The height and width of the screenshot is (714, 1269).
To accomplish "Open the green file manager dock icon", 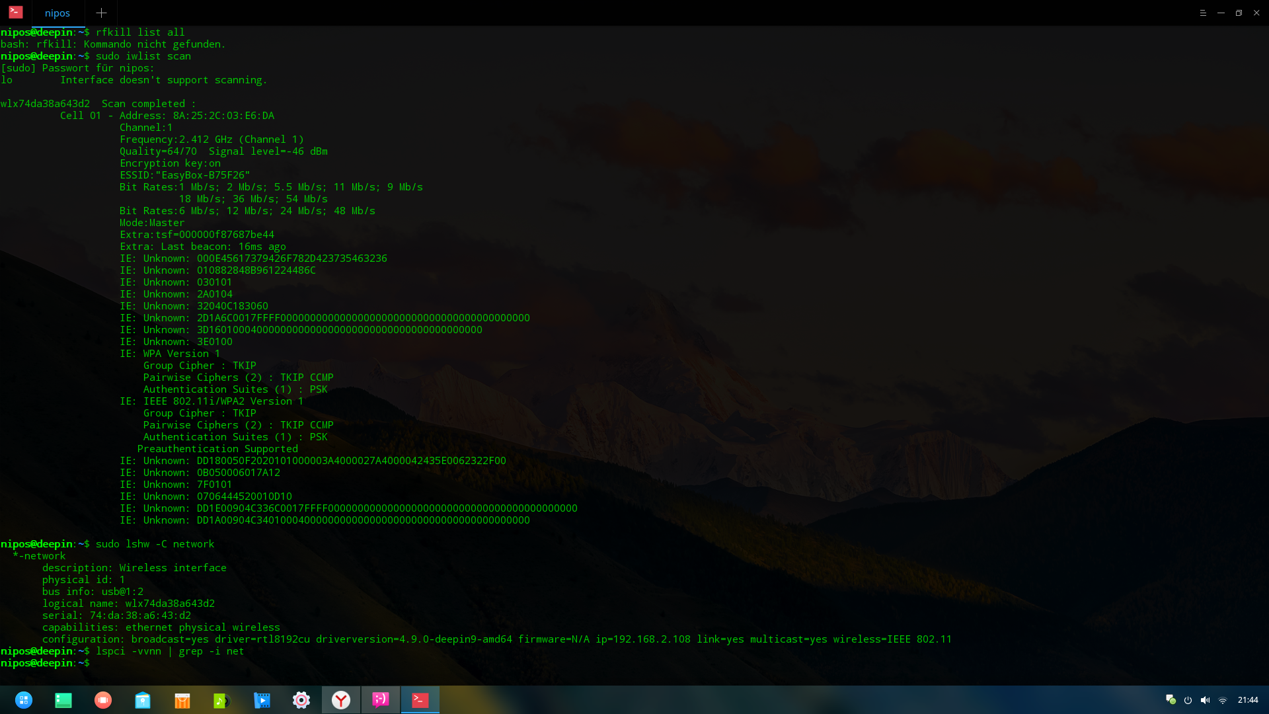I will pos(63,700).
